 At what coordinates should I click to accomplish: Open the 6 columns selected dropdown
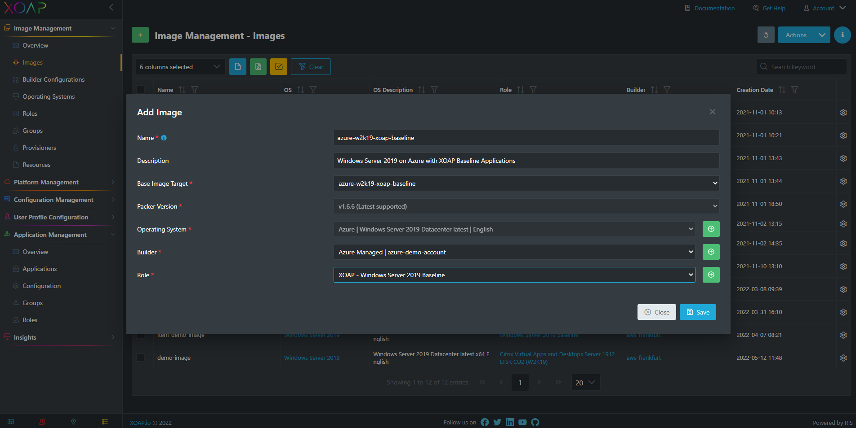180,67
